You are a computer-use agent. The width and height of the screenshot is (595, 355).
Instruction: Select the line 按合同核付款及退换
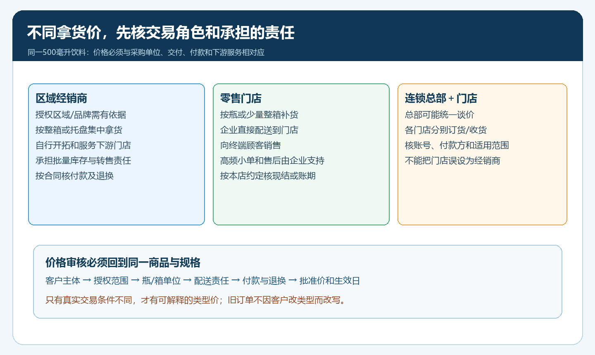click(74, 176)
